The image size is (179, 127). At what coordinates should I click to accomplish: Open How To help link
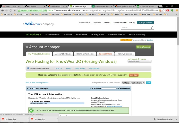pyautogui.click(x=58, y=68)
